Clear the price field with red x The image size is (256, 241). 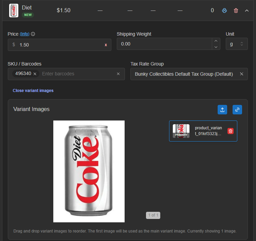pos(106,45)
